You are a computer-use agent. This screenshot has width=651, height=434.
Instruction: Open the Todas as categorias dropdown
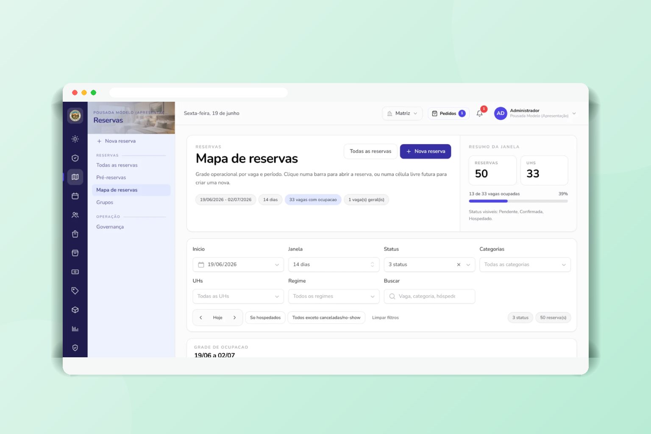click(525, 264)
